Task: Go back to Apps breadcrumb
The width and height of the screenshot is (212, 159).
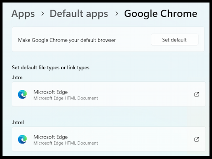Action: pyautogui.click(x=23, y=14)
